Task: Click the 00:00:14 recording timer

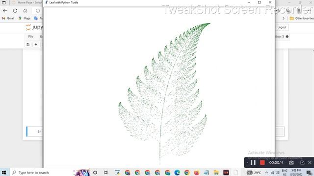Action: (x=276, y=163)
